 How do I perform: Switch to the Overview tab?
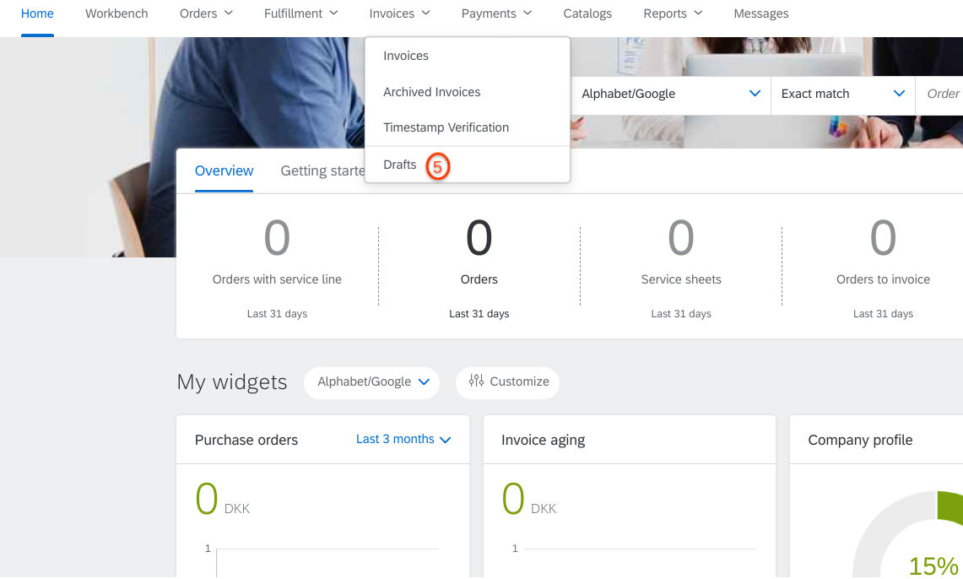(x=224, y=170)
